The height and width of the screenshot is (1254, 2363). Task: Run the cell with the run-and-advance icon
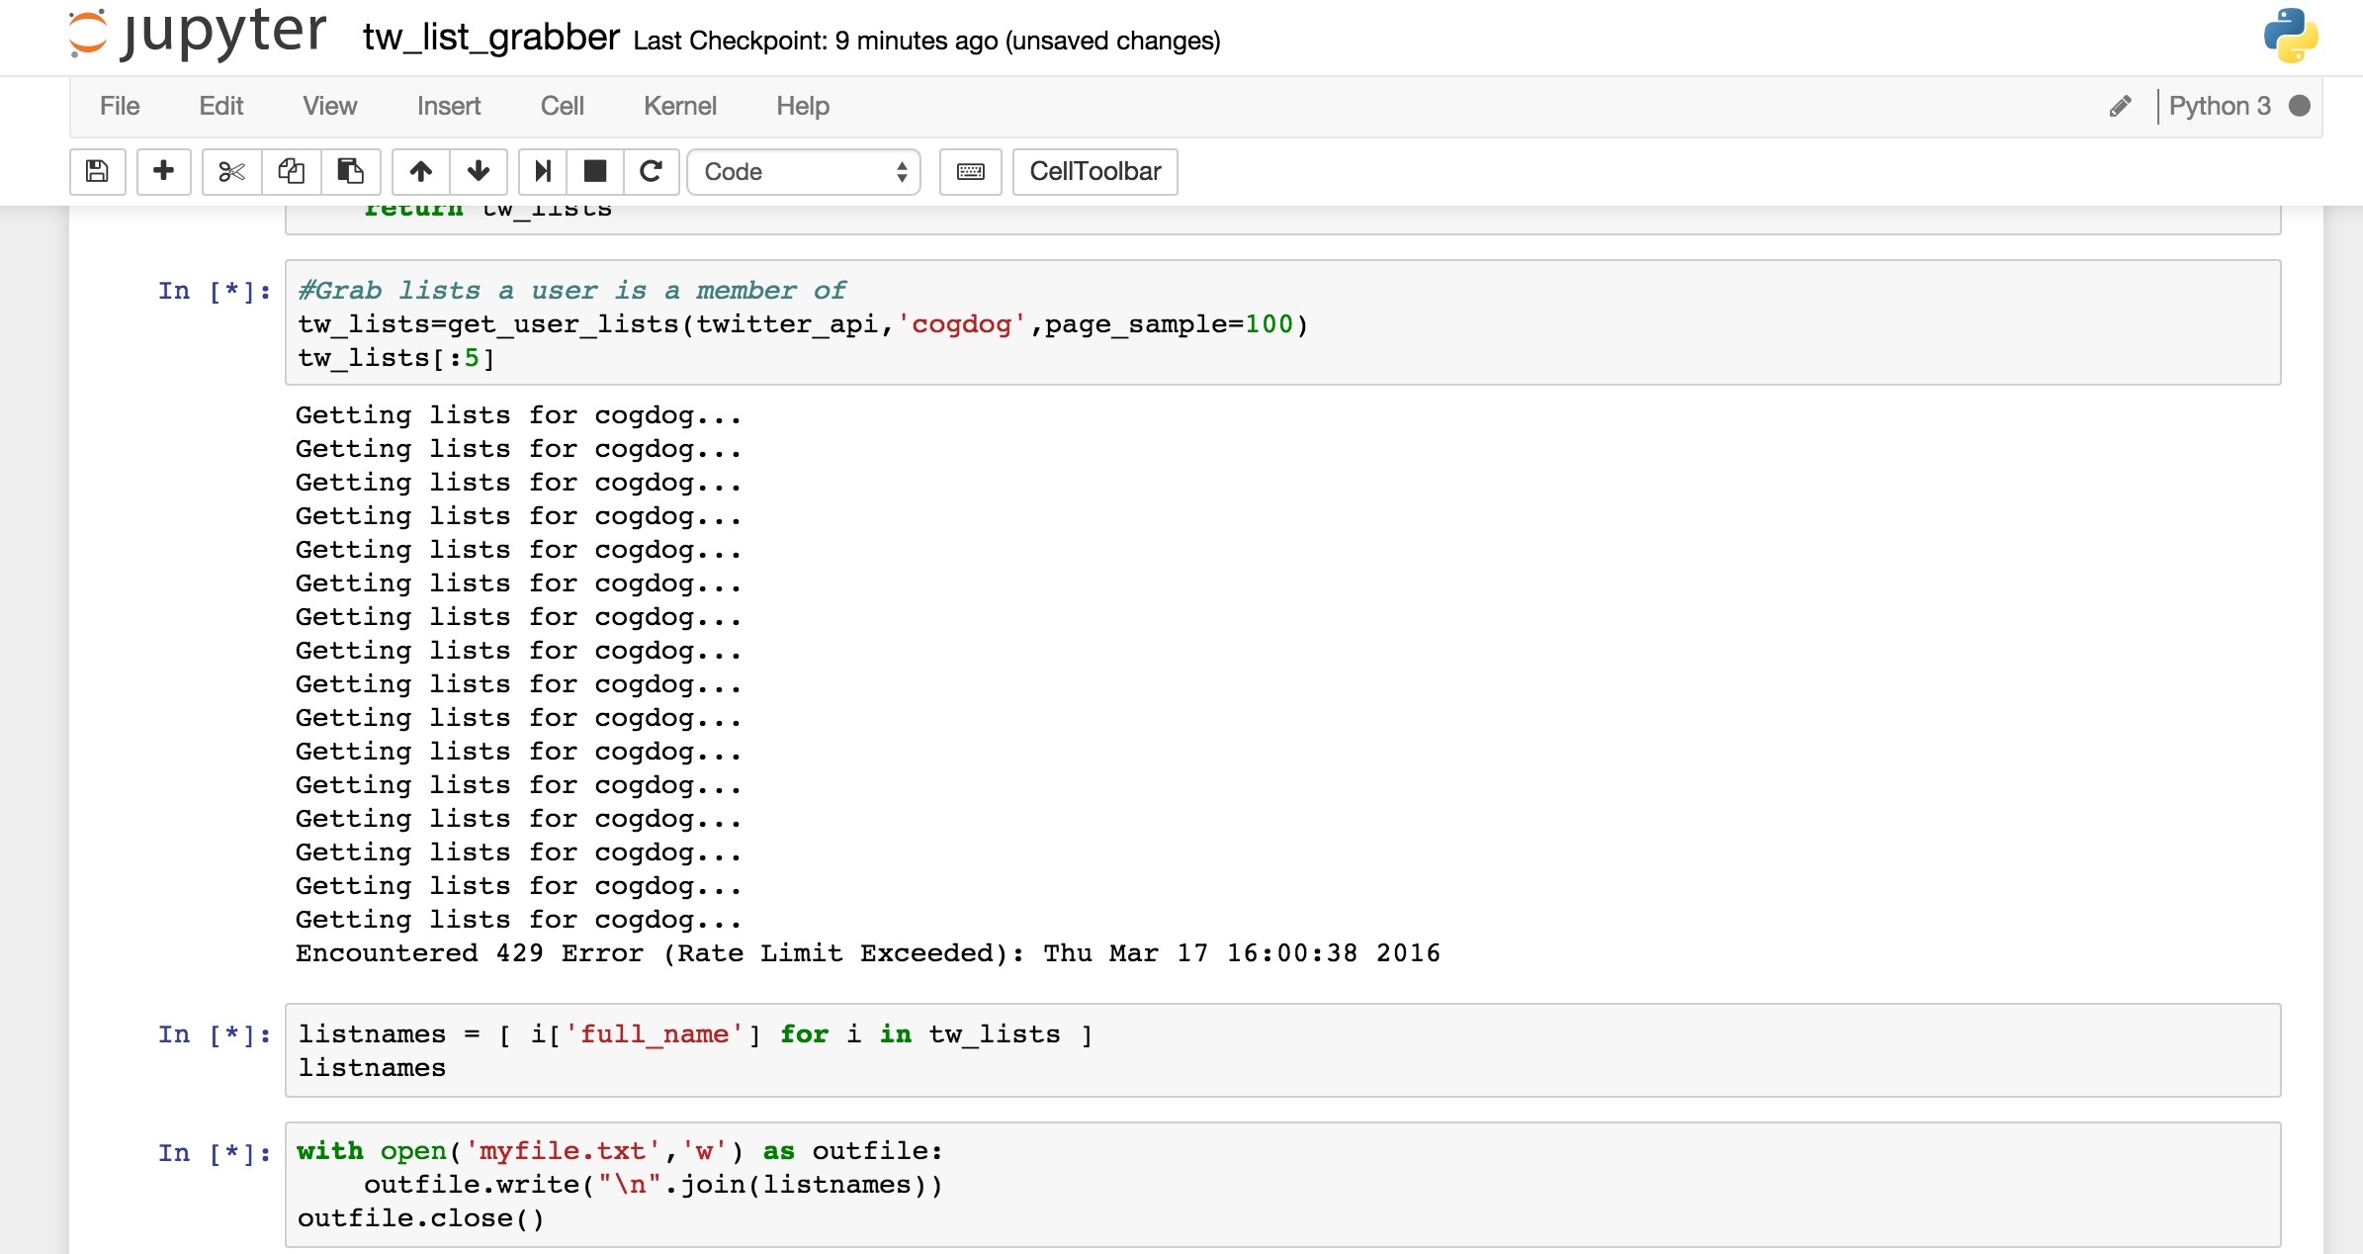pos(542,171)
